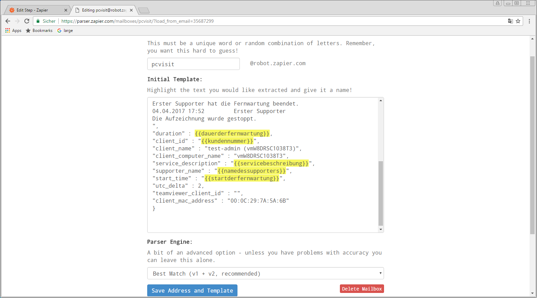537x298 pixels.
Task: Click the highlighted {{kundennummer}} placeholder
Action: tap(227, 141)
